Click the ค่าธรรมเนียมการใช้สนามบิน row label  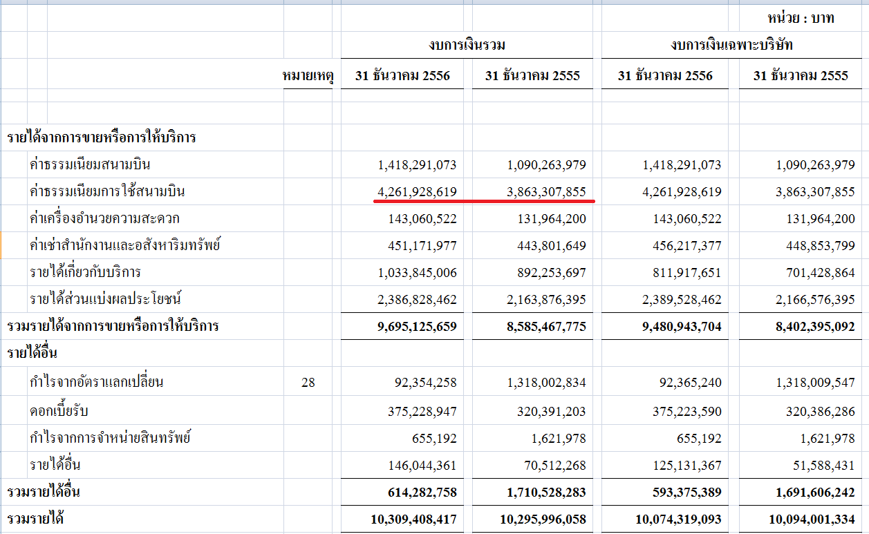[107, 191]
